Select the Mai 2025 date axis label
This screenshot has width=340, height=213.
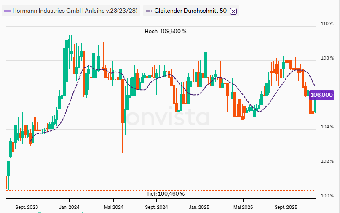pyautogui.click(x=243, y=207)
